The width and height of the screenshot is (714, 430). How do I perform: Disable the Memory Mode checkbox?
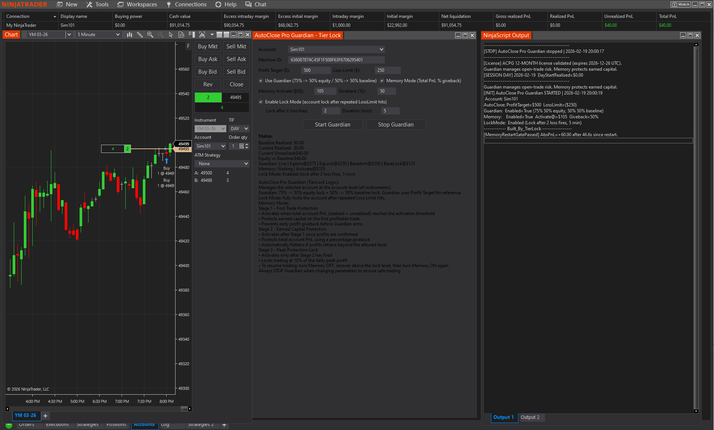[x=382, y=81]
